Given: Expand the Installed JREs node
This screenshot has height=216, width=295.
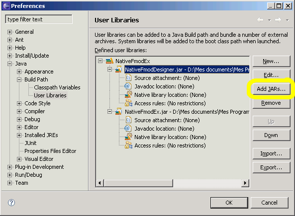Looking at the screenshot, I should 19,135.
